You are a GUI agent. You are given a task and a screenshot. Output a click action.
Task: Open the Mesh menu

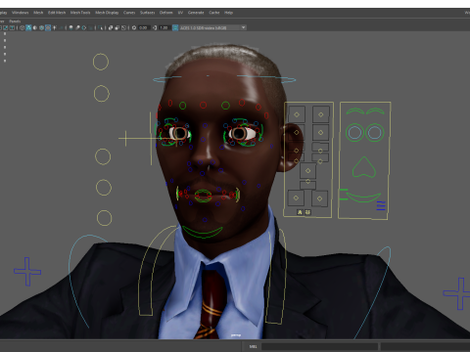coord(38,13)
